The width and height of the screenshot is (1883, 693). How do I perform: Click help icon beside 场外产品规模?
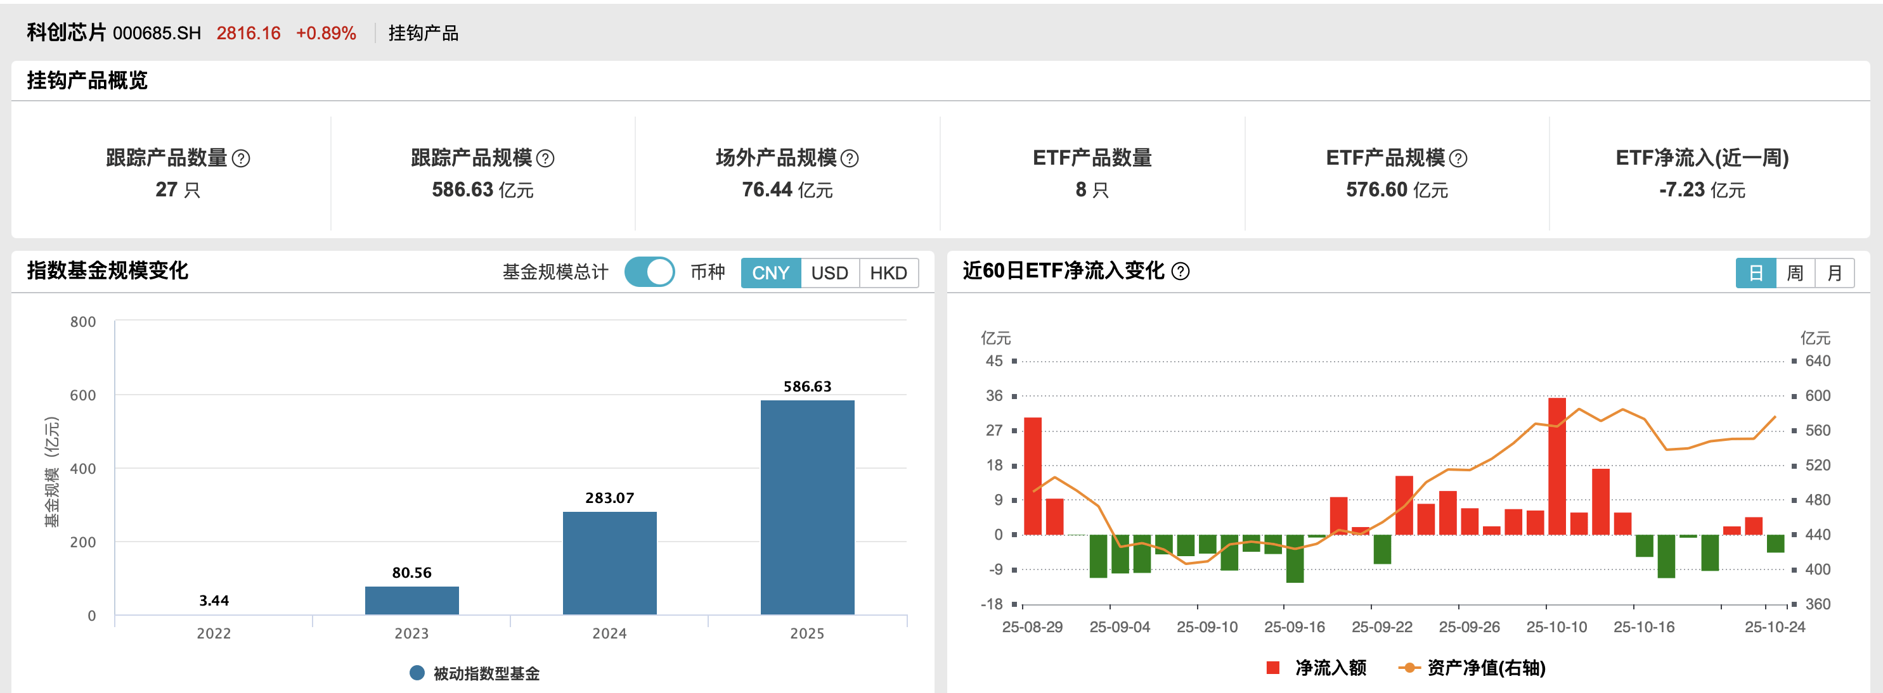[850, 158]
